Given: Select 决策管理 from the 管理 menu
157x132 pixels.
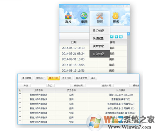Looking at the screenshot, I should coord(99,46).
